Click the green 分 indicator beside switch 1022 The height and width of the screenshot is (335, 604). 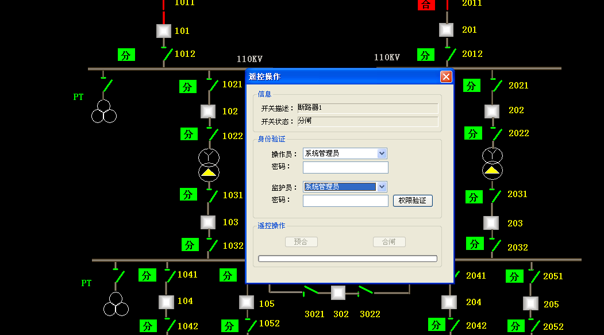click(188, 134)
